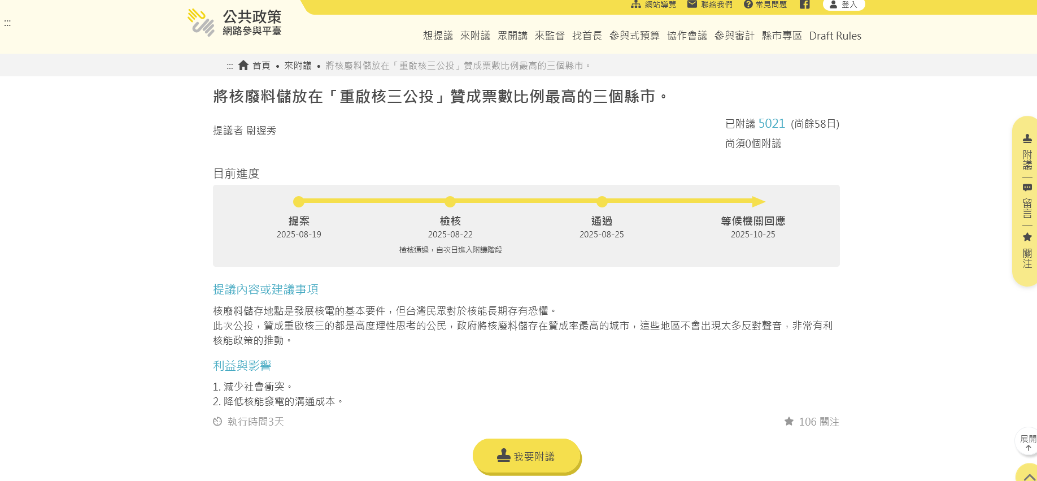This screenshot has width=1037, height=481.
Task: Open the Facebook page icon
Action: [805, 5]
